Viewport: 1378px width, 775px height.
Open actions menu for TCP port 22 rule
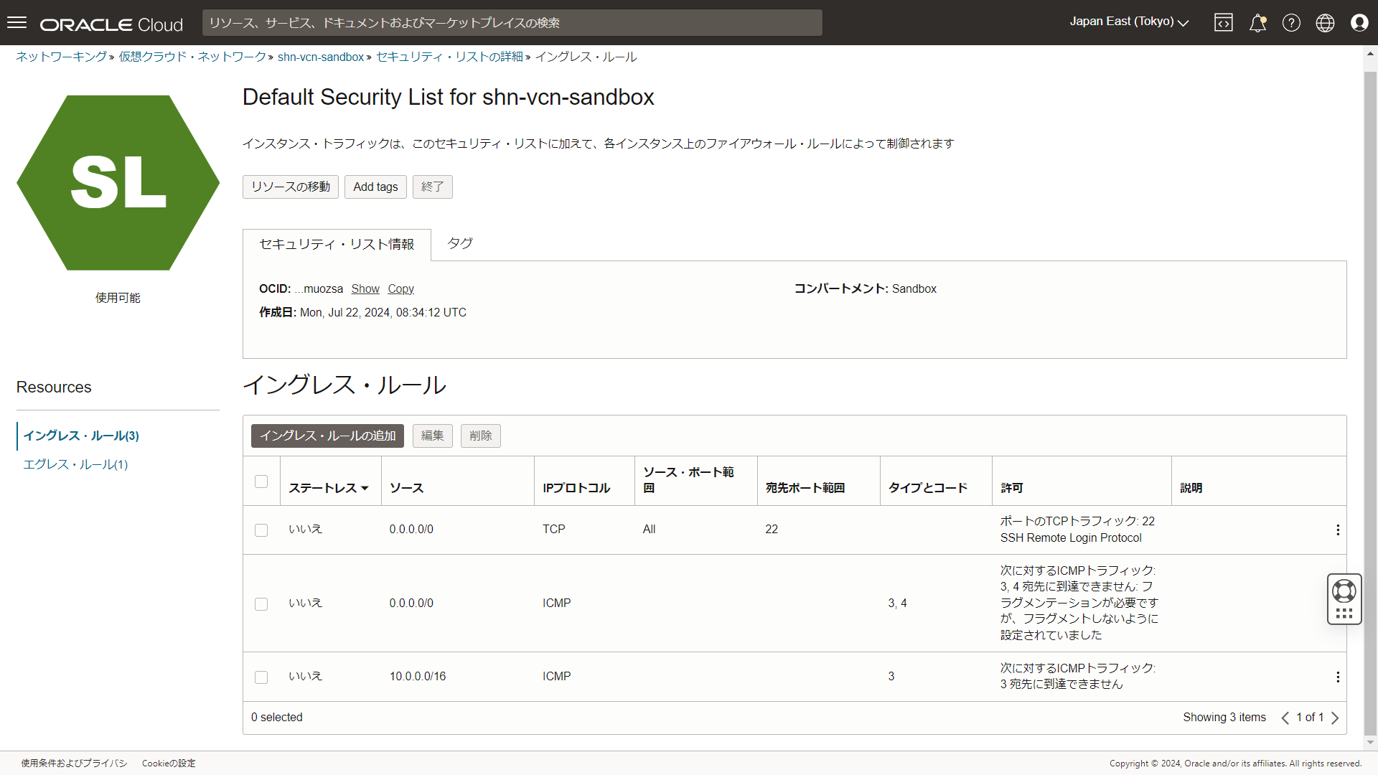coord(1338,530)
